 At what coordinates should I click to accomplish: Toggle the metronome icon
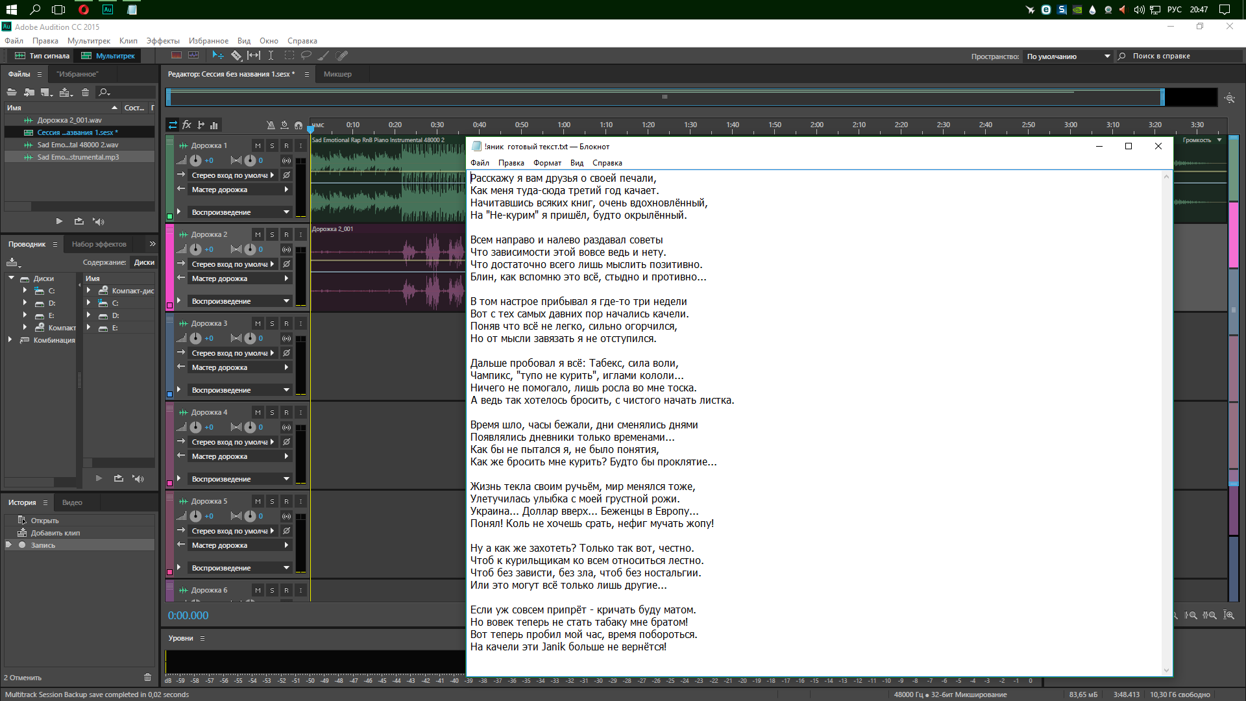[x=271, y=125]
